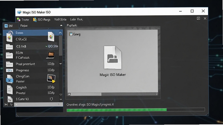223x125 pixels.
Task: Click the 1D/þ value in the Pregrness row
Action: [51, 70]
